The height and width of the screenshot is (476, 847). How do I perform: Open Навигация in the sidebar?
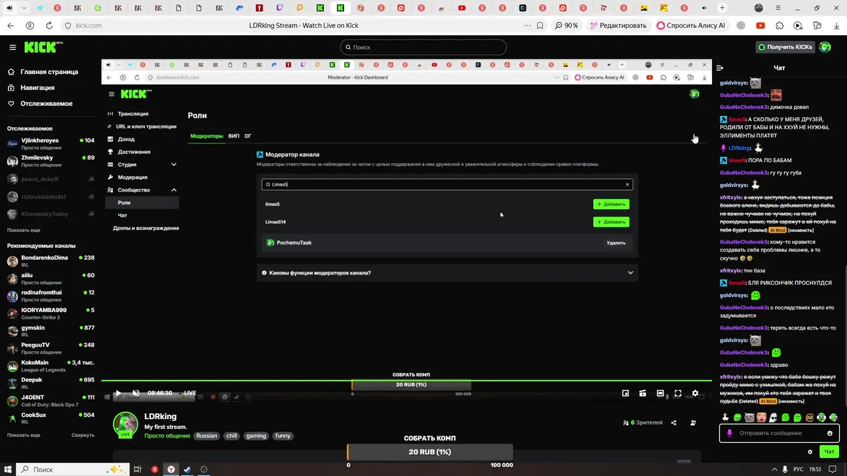32,87
